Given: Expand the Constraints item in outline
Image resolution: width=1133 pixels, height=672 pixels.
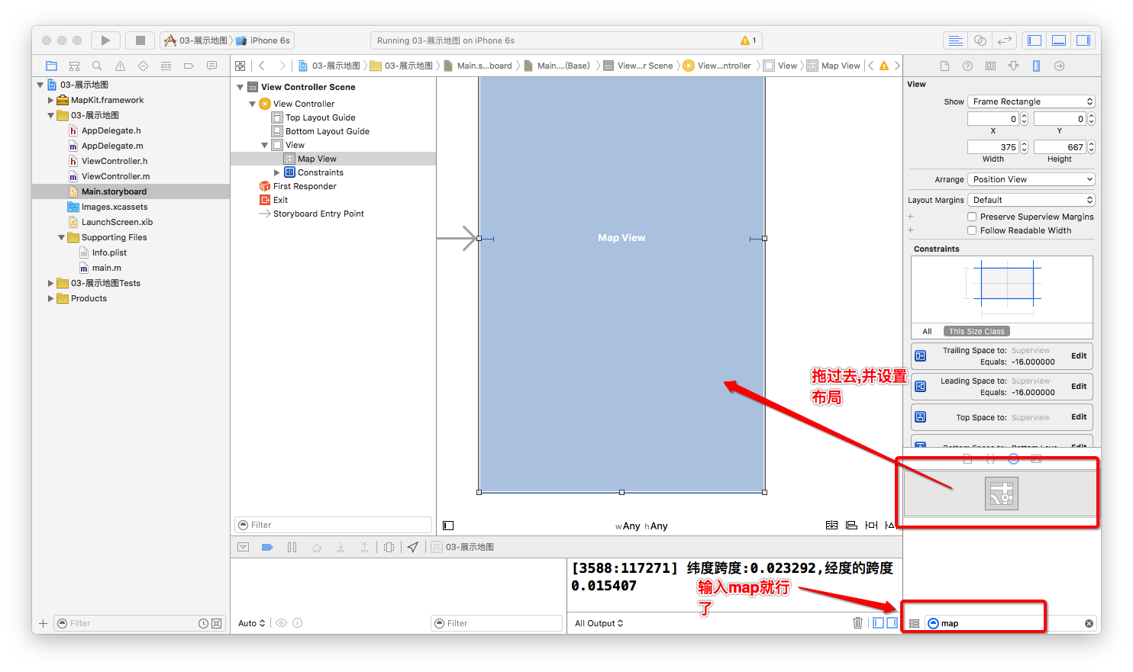Looking at the screenshot, I should click(277, 172).
